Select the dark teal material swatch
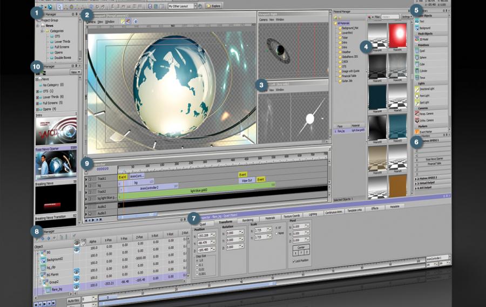The width and height of the screenshot is (486, 307). tap(377, 97)
